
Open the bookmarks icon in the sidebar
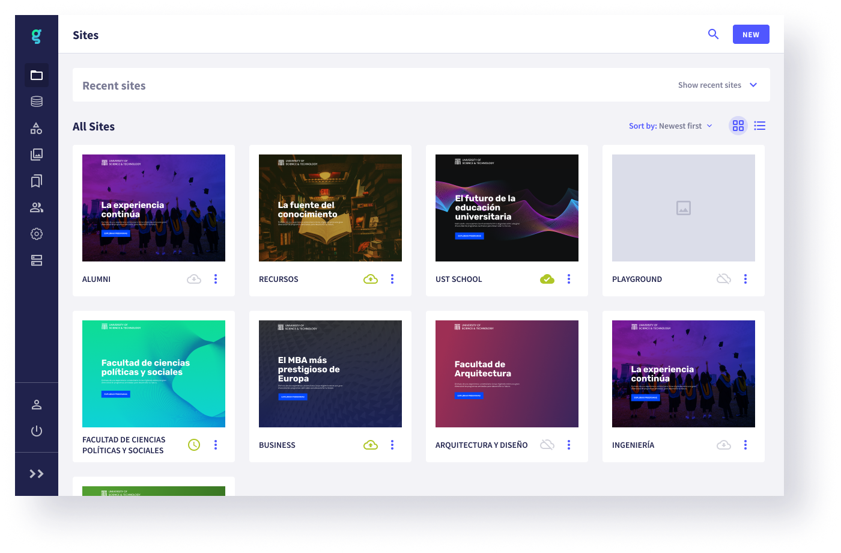(x=37, y=181)
